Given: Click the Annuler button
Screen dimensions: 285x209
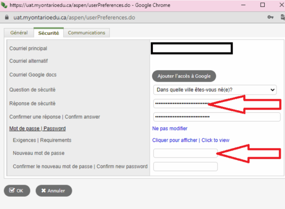Looking at the screenshot, I should tap(54, 191).
